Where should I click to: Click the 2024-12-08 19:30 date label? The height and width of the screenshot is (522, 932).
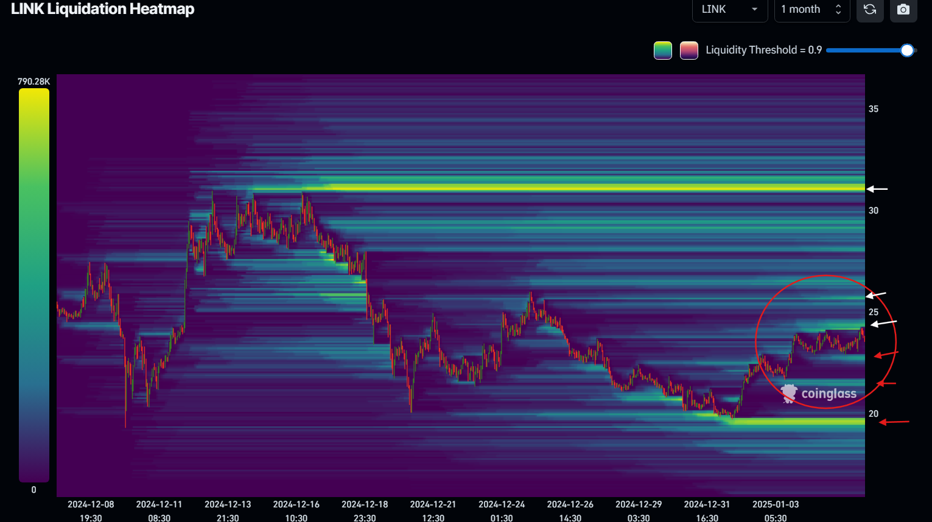tap(91, 511)
